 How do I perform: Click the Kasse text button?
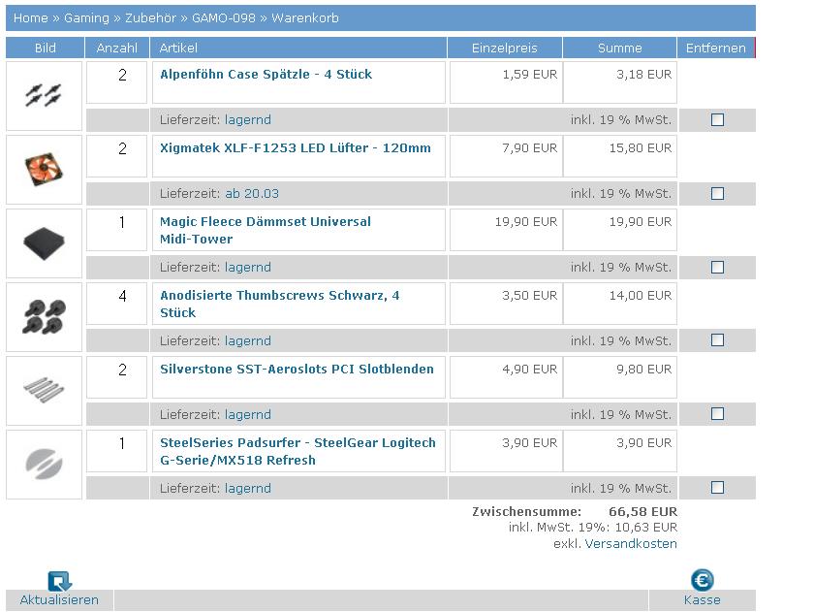click(x=702, y=600)
